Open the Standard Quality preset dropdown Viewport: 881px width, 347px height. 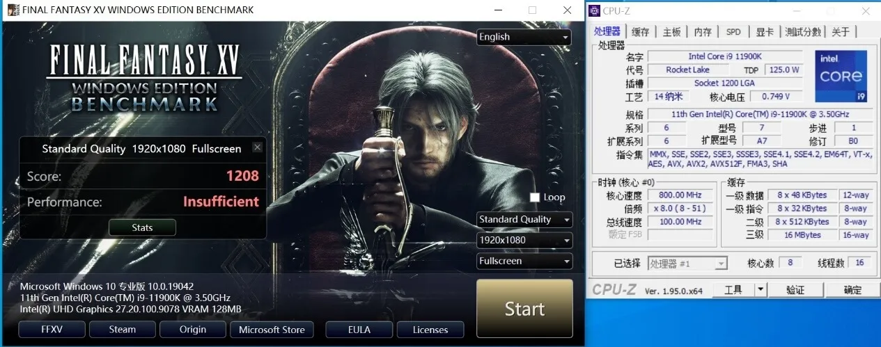(524, 220)
